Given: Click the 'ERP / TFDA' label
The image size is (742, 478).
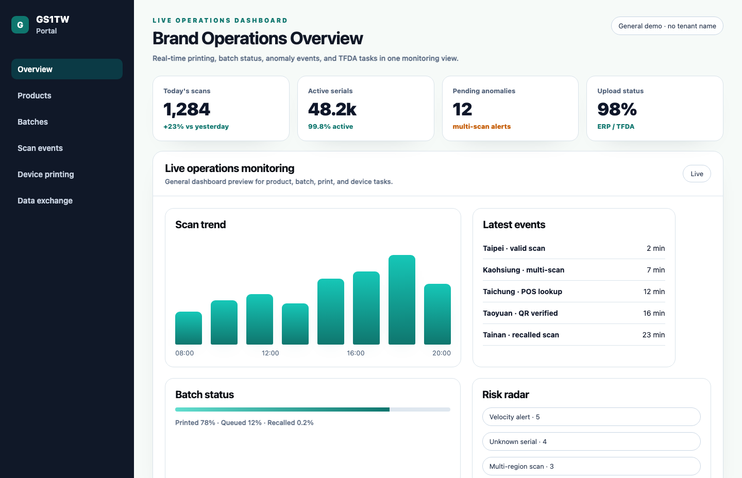Looking at the screenshot, I should point(616,126).
